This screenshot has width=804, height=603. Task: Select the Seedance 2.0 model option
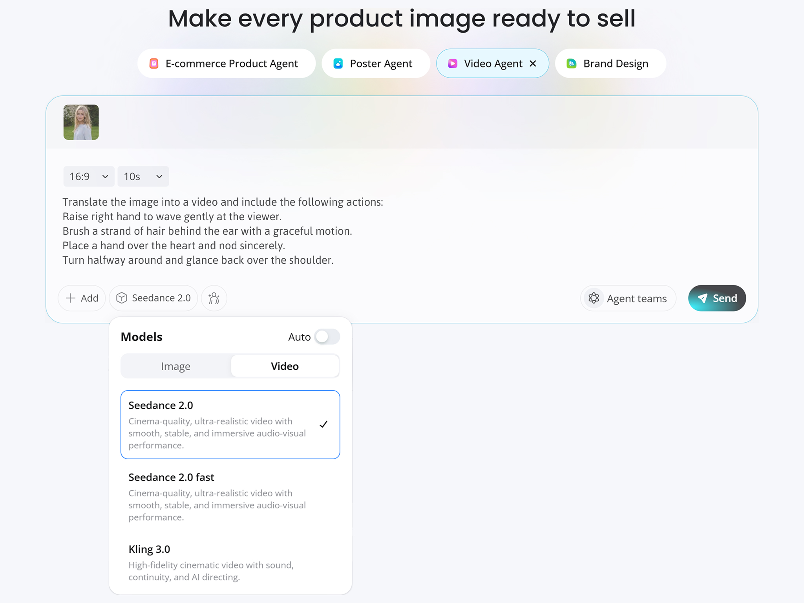230,424
